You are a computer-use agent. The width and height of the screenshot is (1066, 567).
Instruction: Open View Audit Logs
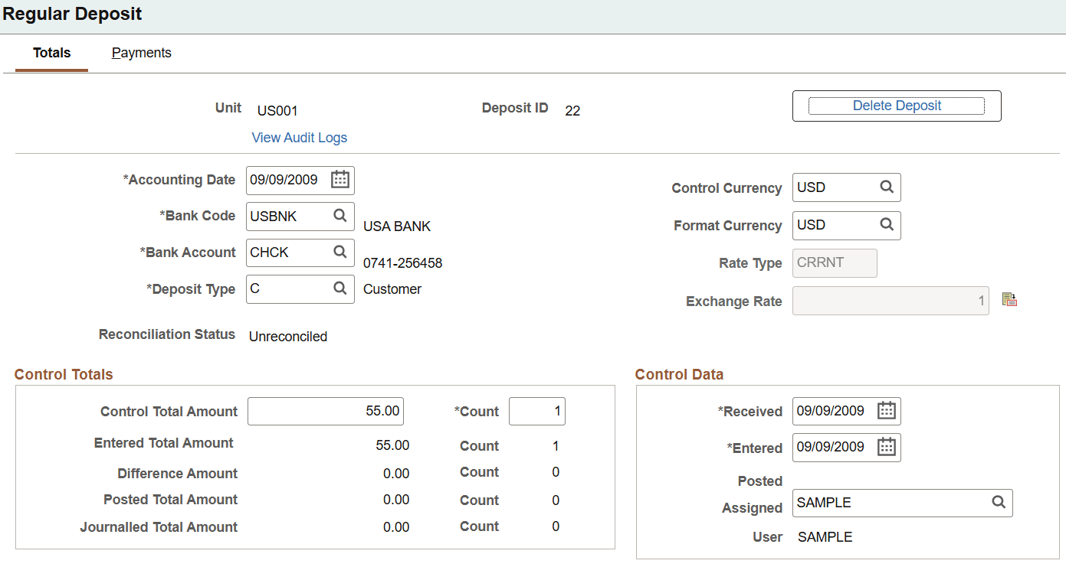pos(299,137)
